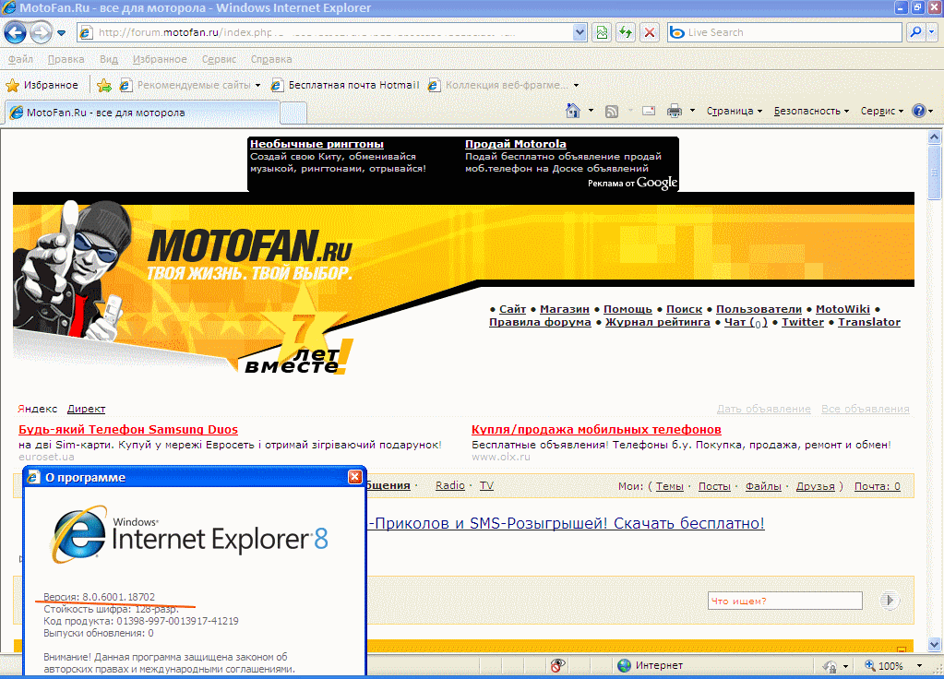Refresh the page with green arrows icon
This screenshot has width=944, height=679.
click(x=626, y=32)
